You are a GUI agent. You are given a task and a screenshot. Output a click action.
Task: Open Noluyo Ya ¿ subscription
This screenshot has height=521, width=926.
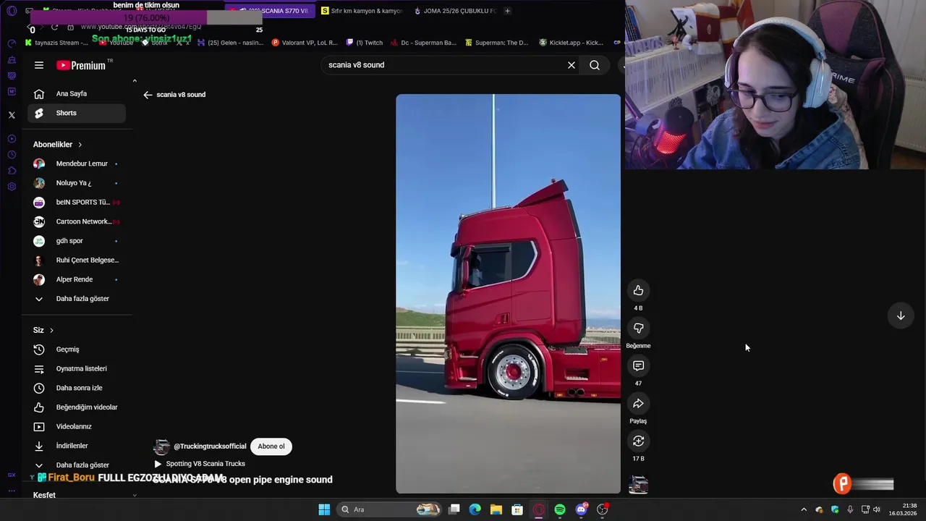click(x=77, y=183)
